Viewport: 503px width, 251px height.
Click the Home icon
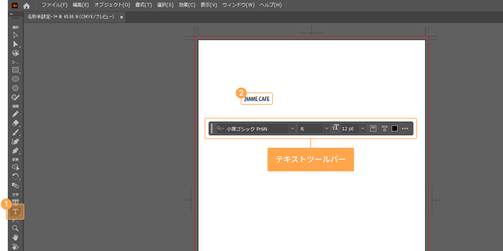pos(26,5)
